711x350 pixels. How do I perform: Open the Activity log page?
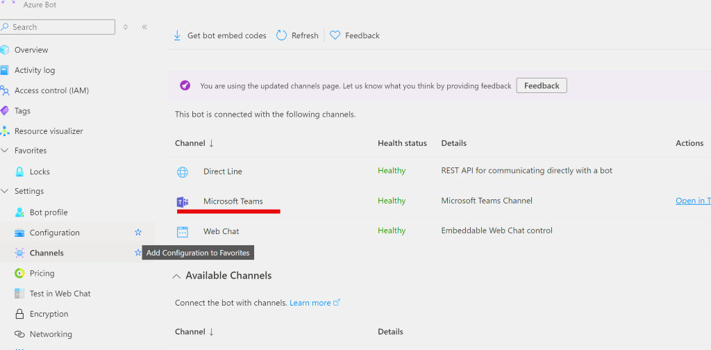click(35, 70)
